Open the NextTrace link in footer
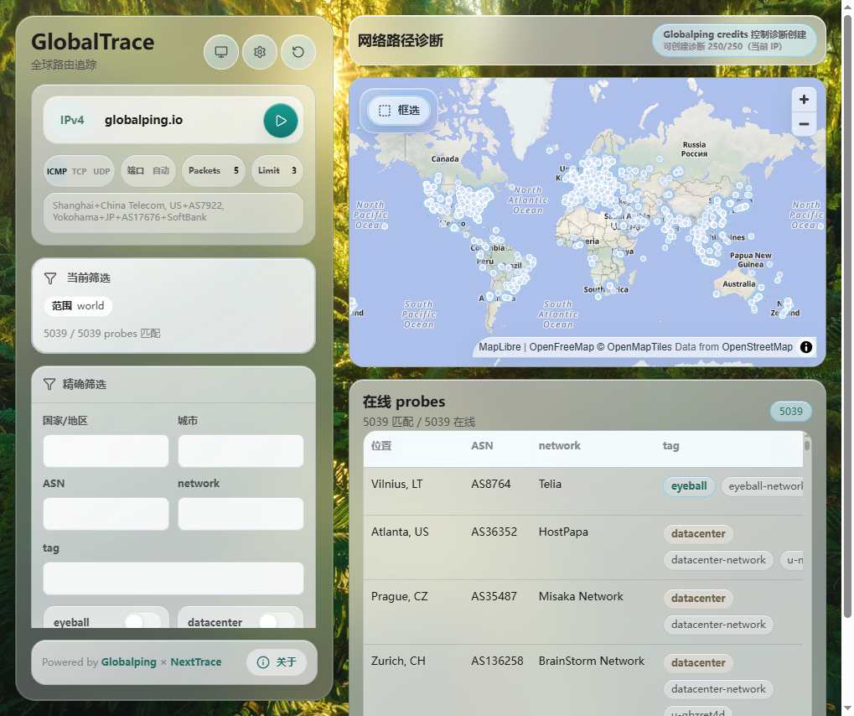 tap(195, 662)
